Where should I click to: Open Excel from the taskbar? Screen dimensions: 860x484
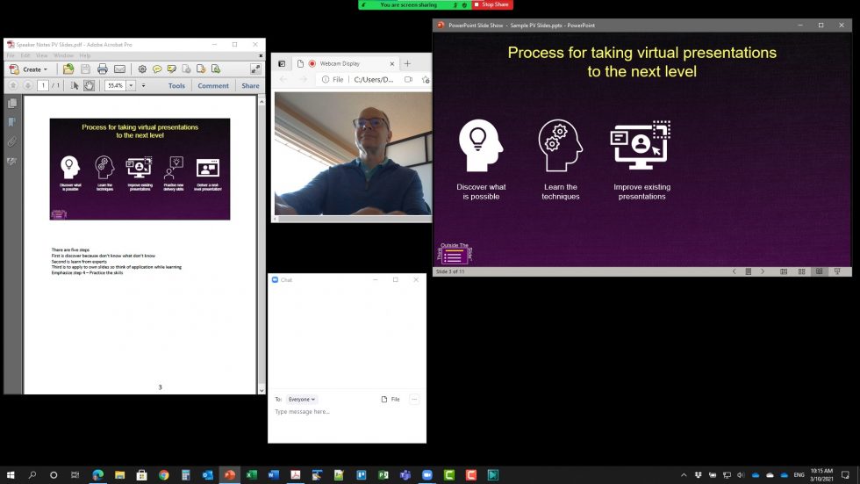click(x=252, y=474)
